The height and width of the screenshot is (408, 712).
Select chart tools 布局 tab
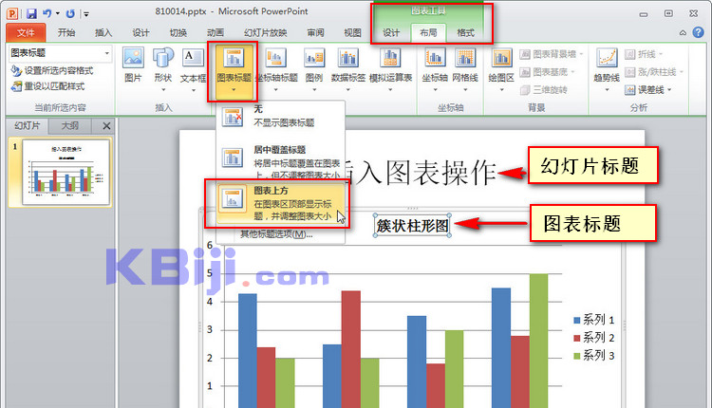point(428,32)
